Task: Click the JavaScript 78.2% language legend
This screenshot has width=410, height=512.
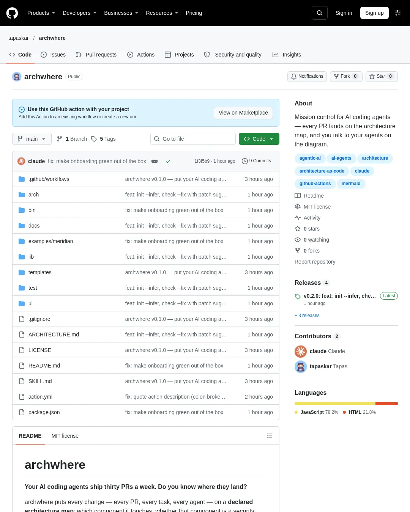Action: pyautogui.click(x=316, y=412)
